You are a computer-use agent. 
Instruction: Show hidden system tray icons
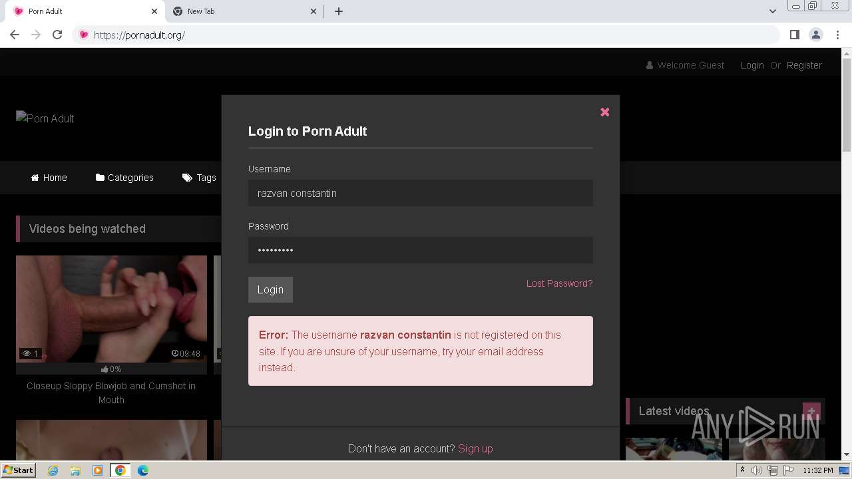point(743,470)
